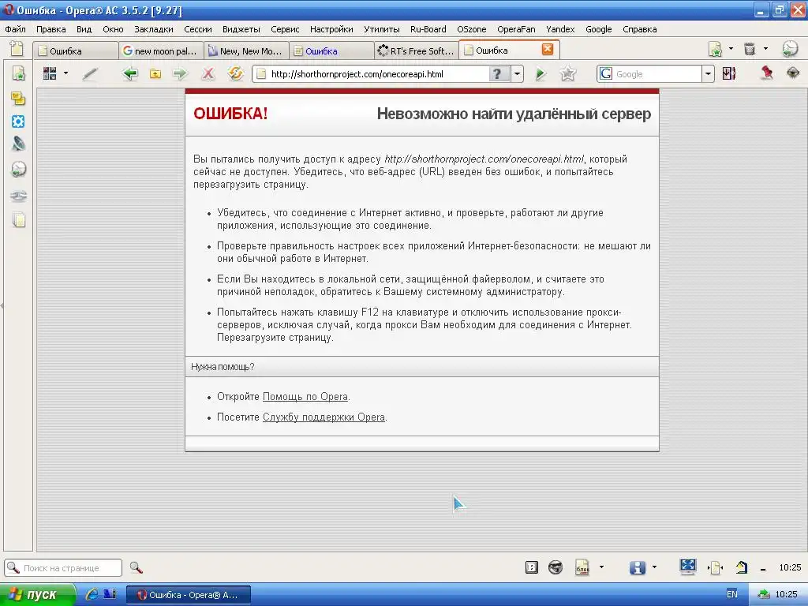Click the пуск start button
This screenshot has height=606, width=808.
(37, 595)
